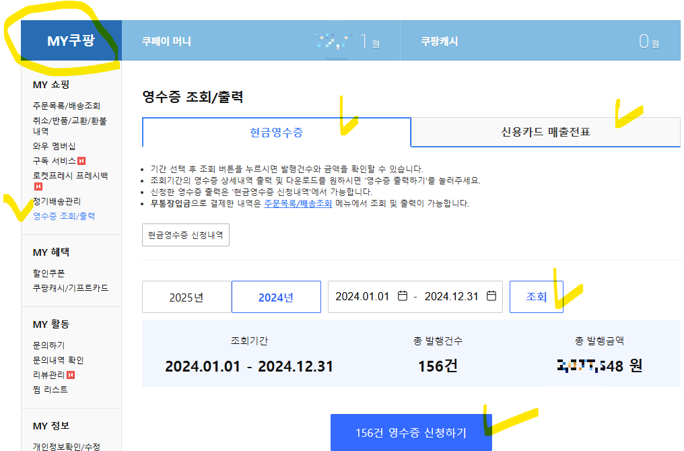Go to 와우 멤버십 page

tap(54, 145)
